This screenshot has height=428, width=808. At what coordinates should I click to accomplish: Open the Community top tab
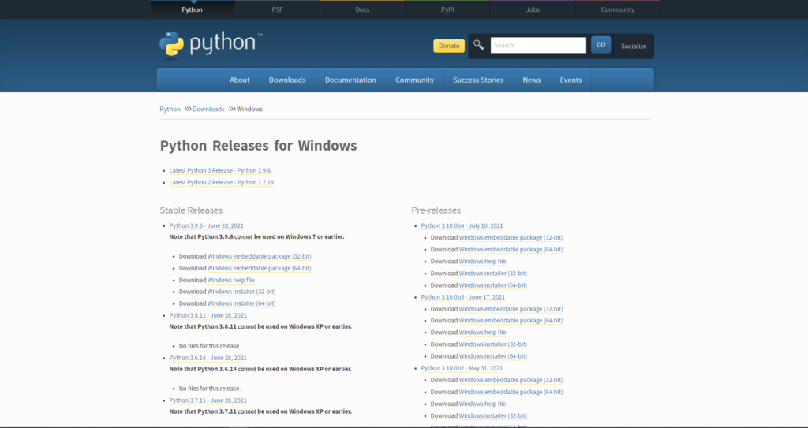tap(617, 9)
